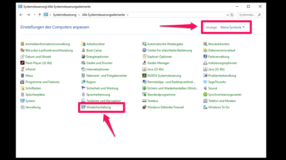Select Alle Systemsteuerungselemente breadcrumb
This screenshot has width=286, height=160.
(104, 15)
